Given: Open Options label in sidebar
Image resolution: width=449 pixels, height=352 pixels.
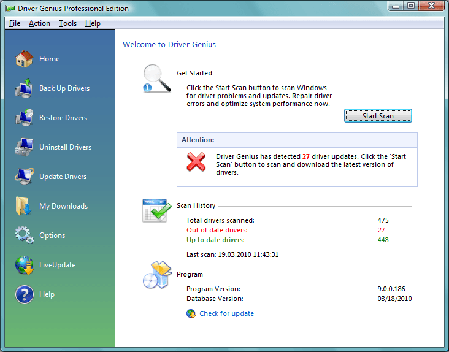Looking at the screenshot, I should click(x=52, y=235).
